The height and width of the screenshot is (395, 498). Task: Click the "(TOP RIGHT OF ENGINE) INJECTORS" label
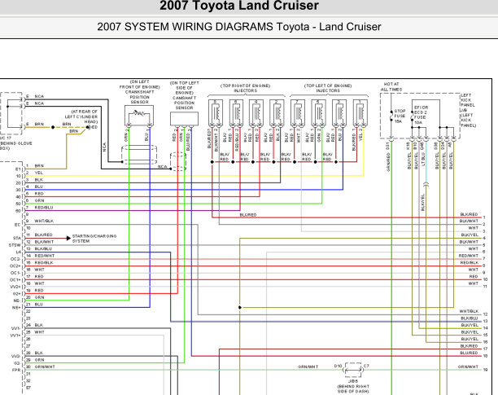pyautogui.click(x=245, y=88)
